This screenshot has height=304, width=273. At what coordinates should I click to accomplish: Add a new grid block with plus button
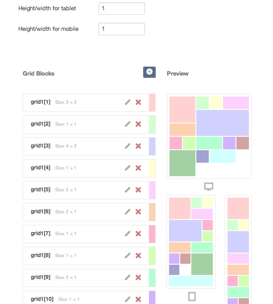pyautogui.click(x=149, y=72)
